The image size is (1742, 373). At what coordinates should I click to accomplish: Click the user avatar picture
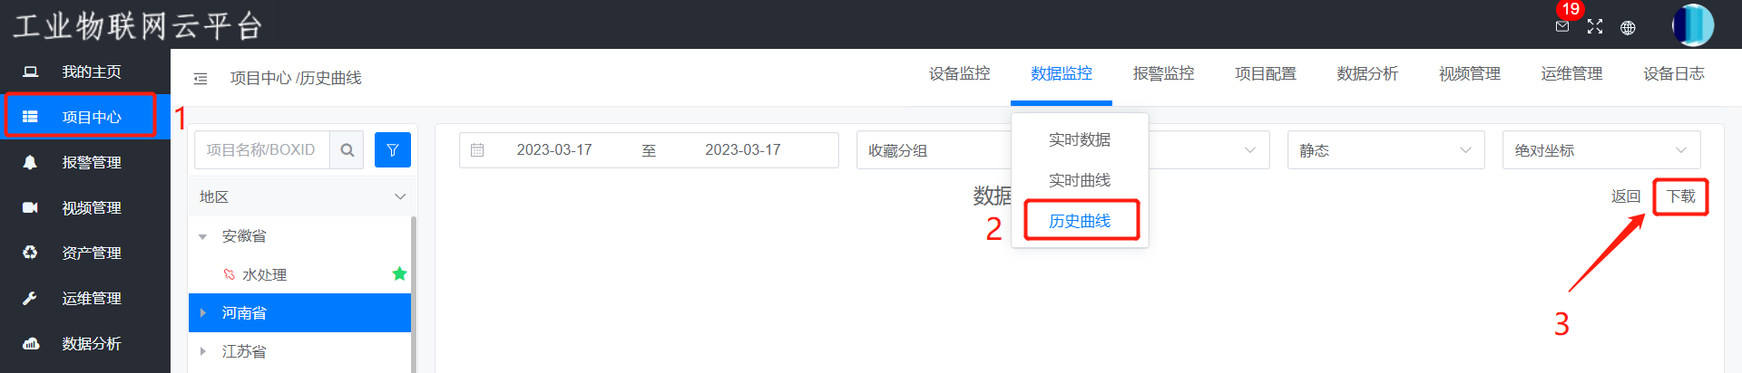tap(1693, 25)
